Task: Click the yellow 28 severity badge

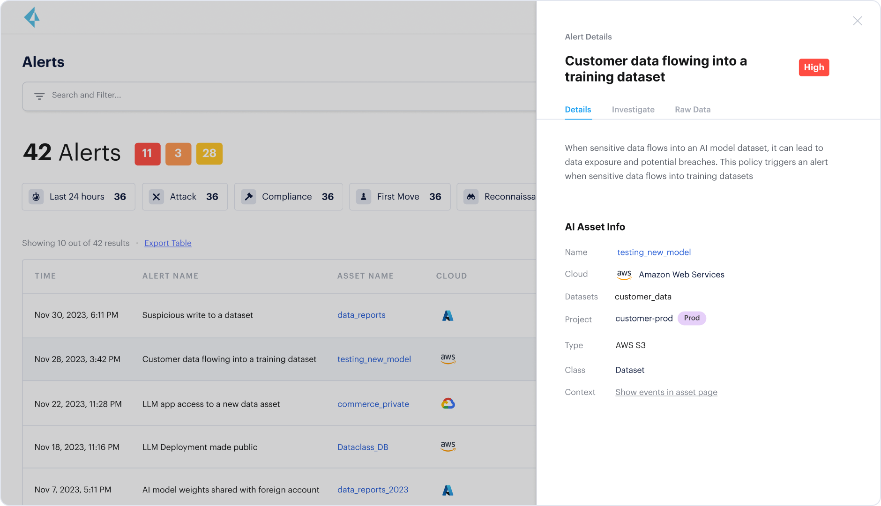Action: point(209,154)
